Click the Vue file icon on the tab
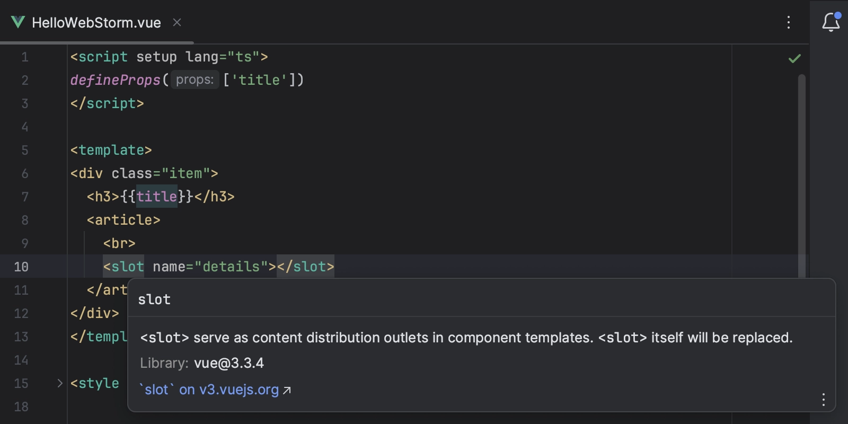 click(18, 22)
